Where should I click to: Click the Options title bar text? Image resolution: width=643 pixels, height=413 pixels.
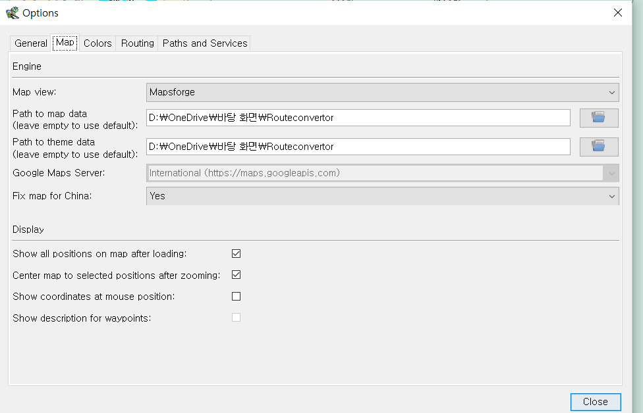click(x=40, y=13)
